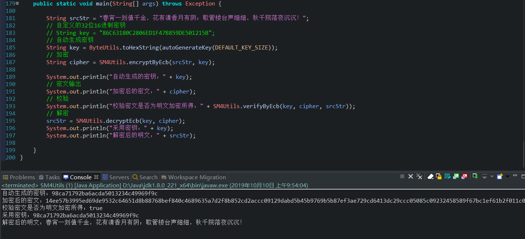Minimize the Console view panel

click(x=515, y=176)
